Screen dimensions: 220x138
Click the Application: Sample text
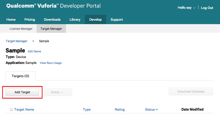[x=21, y=63]
